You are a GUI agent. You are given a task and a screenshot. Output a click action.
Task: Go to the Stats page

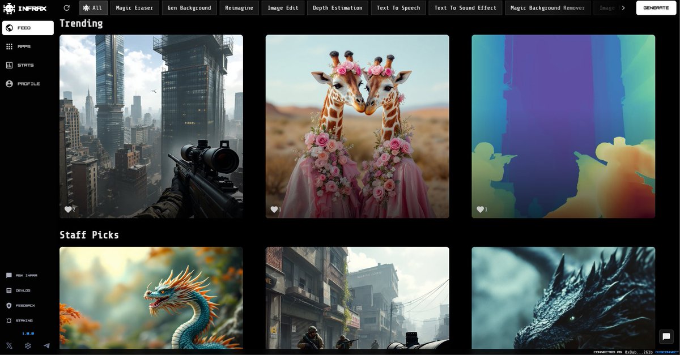[25, 65]
